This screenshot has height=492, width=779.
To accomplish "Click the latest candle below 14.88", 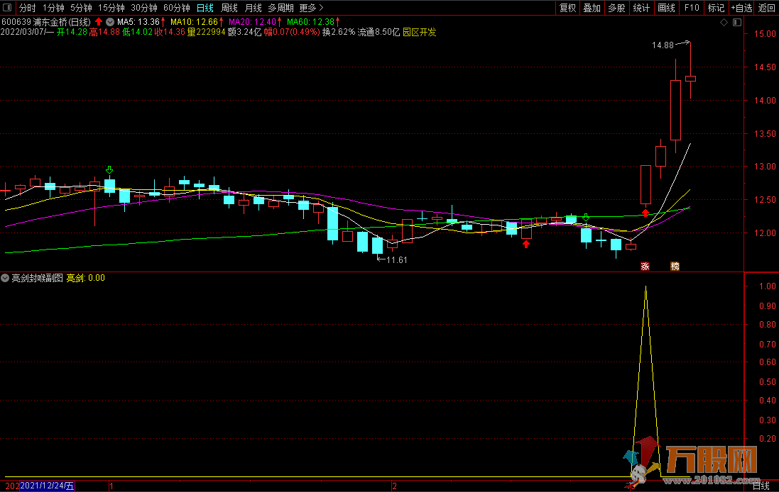I will click(x=690, y=79).
